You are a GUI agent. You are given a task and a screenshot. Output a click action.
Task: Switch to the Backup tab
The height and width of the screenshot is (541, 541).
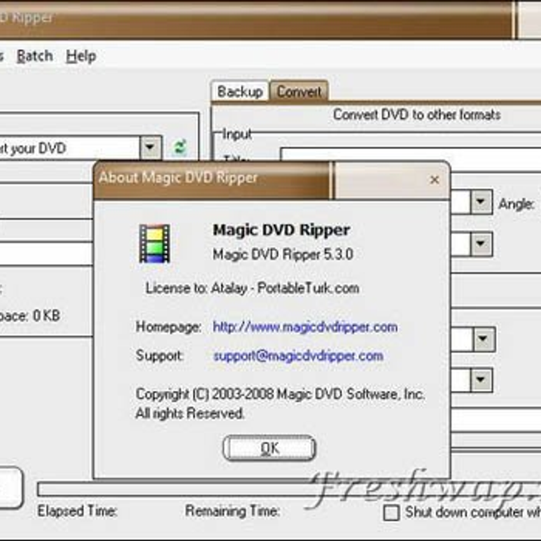(x=240, y=92)
